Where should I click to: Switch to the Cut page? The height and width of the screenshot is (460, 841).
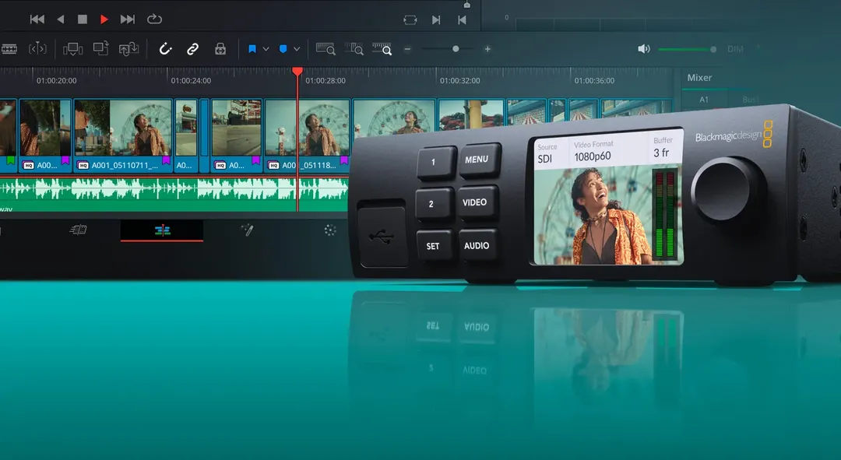click(79, 230)
